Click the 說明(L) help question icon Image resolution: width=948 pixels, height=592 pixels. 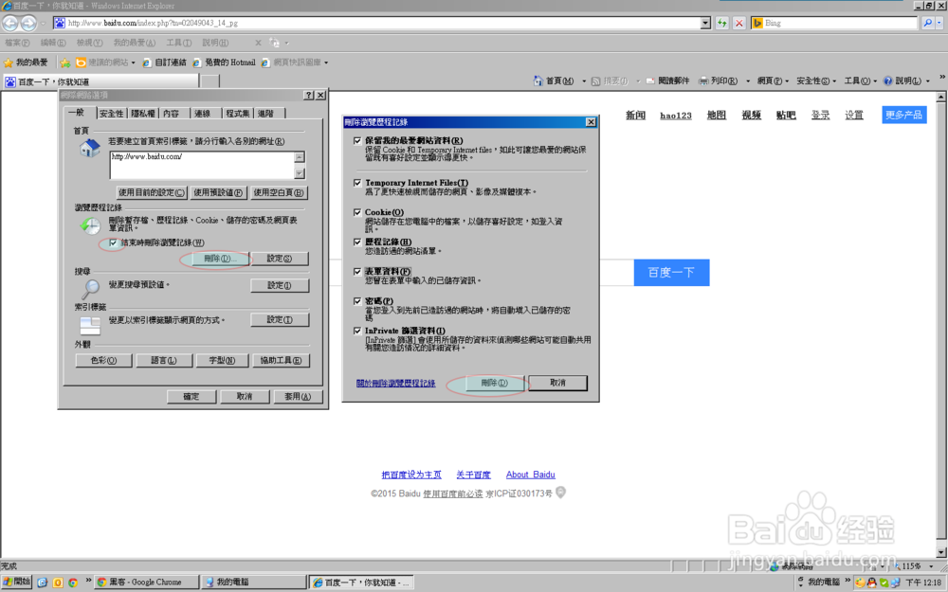click(887, 81)
